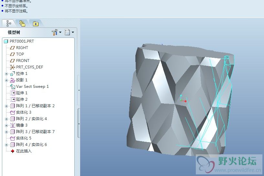Select the PRT0001.PRT root node
This screenshot has width=264, height=176.
point(22,41)
